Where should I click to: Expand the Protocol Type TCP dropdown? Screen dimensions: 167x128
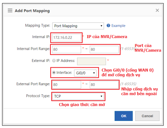click(78, 96)
